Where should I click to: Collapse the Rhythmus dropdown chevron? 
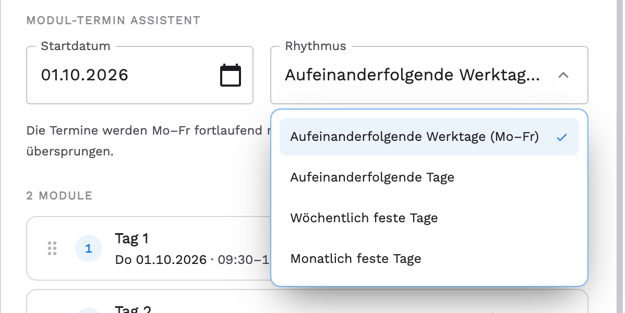[x=563, y=75]
